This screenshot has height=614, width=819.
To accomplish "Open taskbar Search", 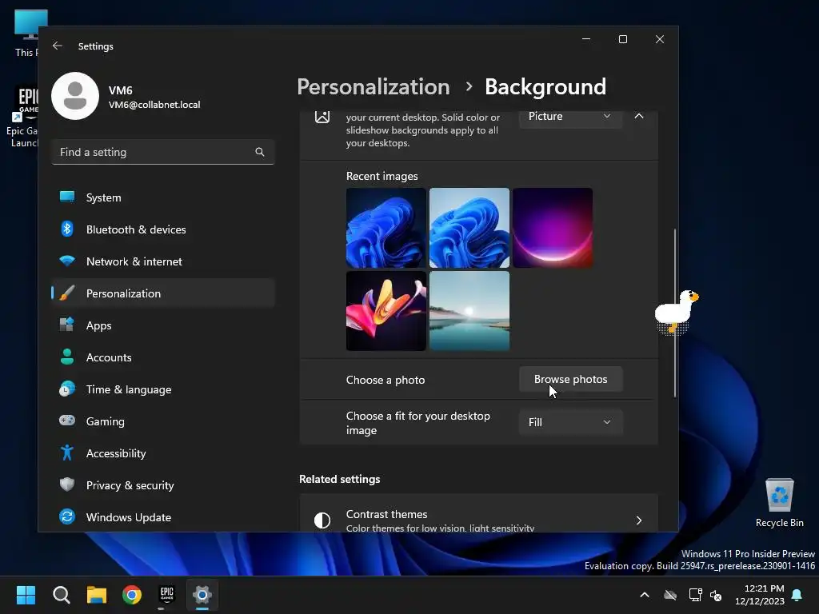I will pos(61,595).
